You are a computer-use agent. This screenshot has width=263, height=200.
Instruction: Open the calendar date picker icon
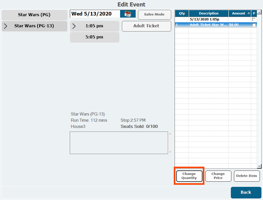(x=128, y=14)
